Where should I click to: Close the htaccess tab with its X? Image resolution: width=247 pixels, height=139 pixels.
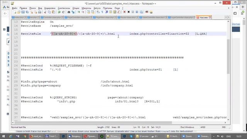[210, 17]
